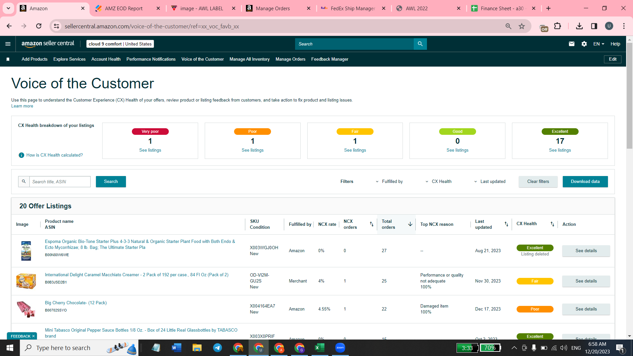This screenshot has width=633, height=356.
Task: Click the Search title, ASIN input field
Action: point(60,182)
